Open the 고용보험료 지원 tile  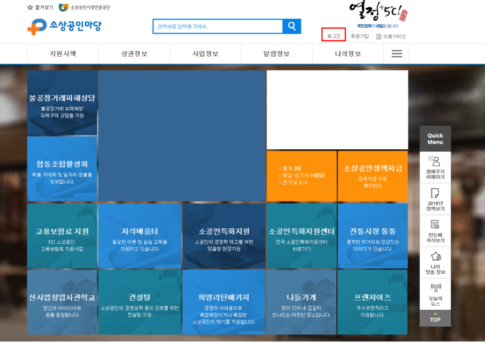click(62, 236)
